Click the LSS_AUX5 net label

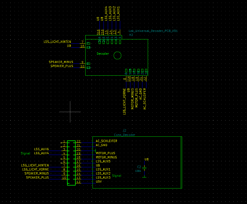click(x=103, y=161)
